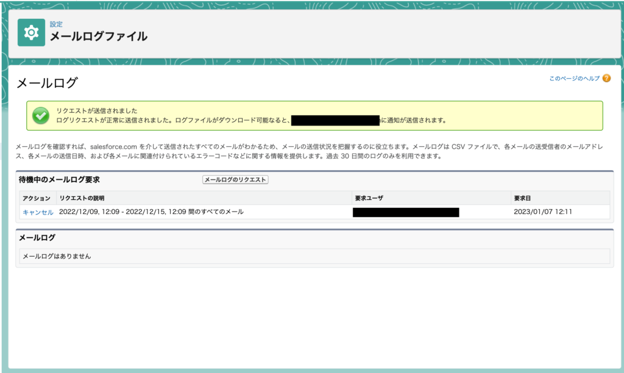The width and height of the screenshot is (624, 373).
Task: Click the redacted requesting user cell
Action: (x=405, y=212)
